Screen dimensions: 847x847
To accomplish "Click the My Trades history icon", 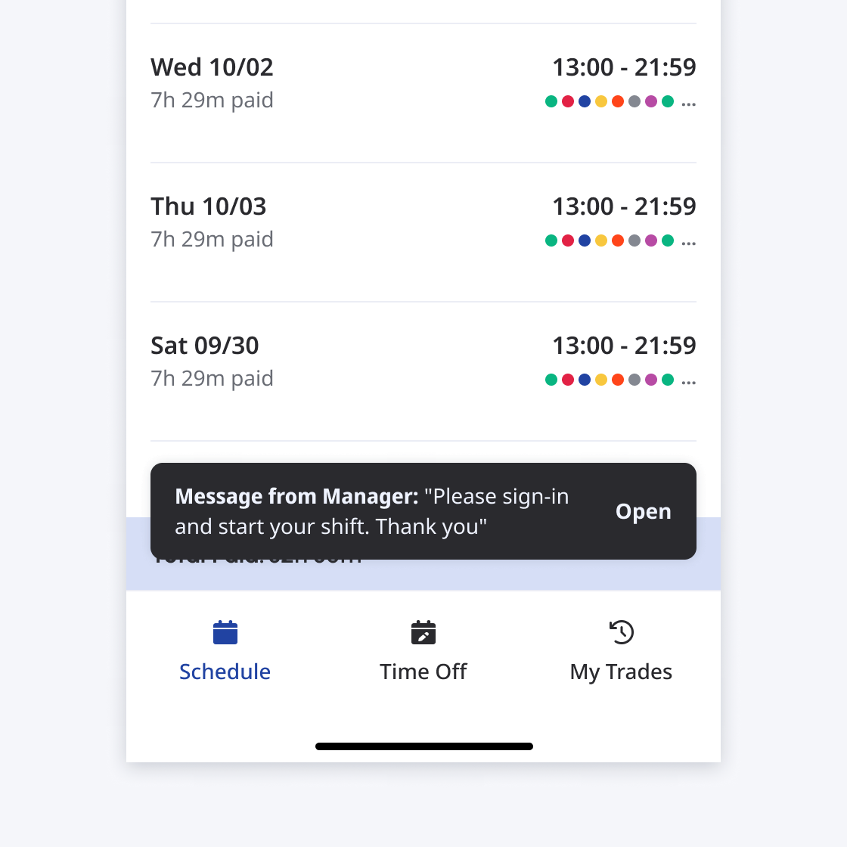I will 621,632.
